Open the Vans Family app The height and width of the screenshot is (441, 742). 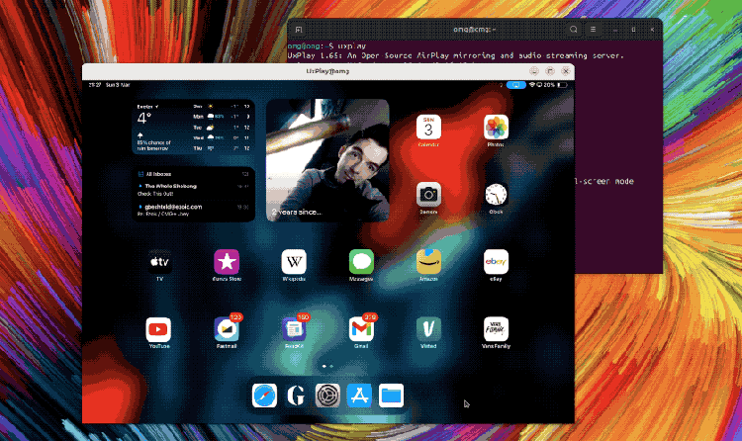[x=496, y=329]
